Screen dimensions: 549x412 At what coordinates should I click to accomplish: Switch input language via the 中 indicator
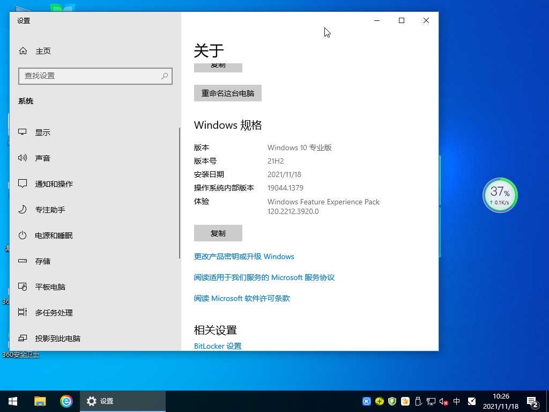click(456, 401)
